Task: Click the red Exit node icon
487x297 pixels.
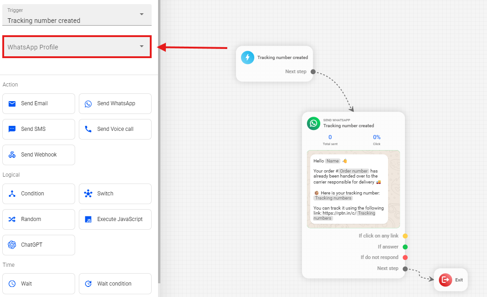Action: click(445, 280)
